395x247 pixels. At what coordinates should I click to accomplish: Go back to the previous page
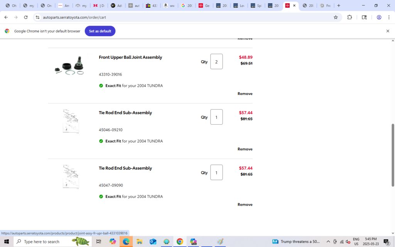(x=6, y=17)
